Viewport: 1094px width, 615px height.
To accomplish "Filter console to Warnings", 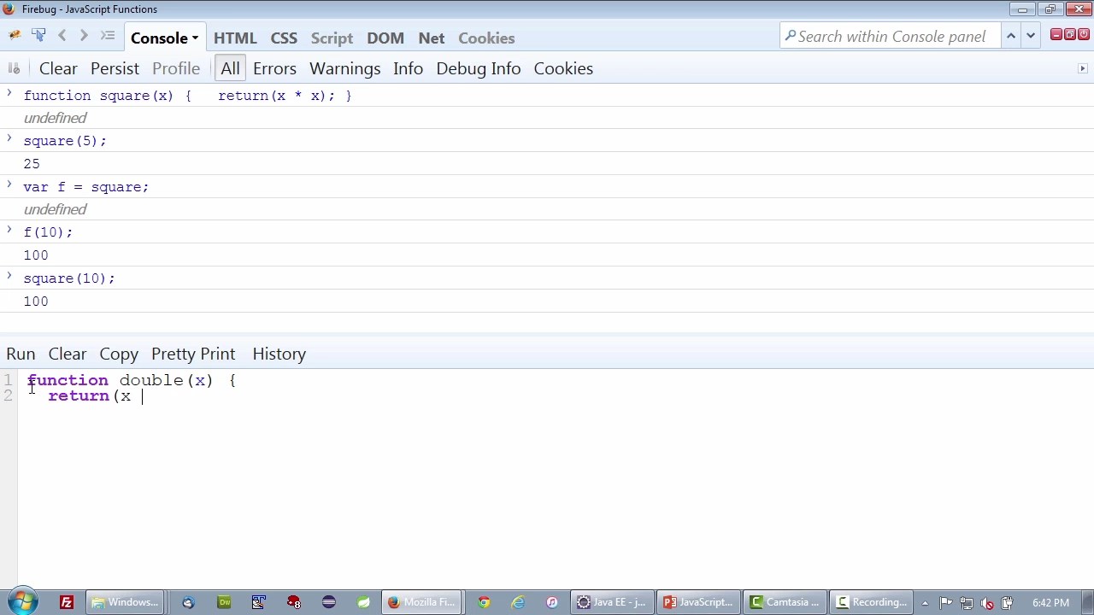I will click(345, 68).
